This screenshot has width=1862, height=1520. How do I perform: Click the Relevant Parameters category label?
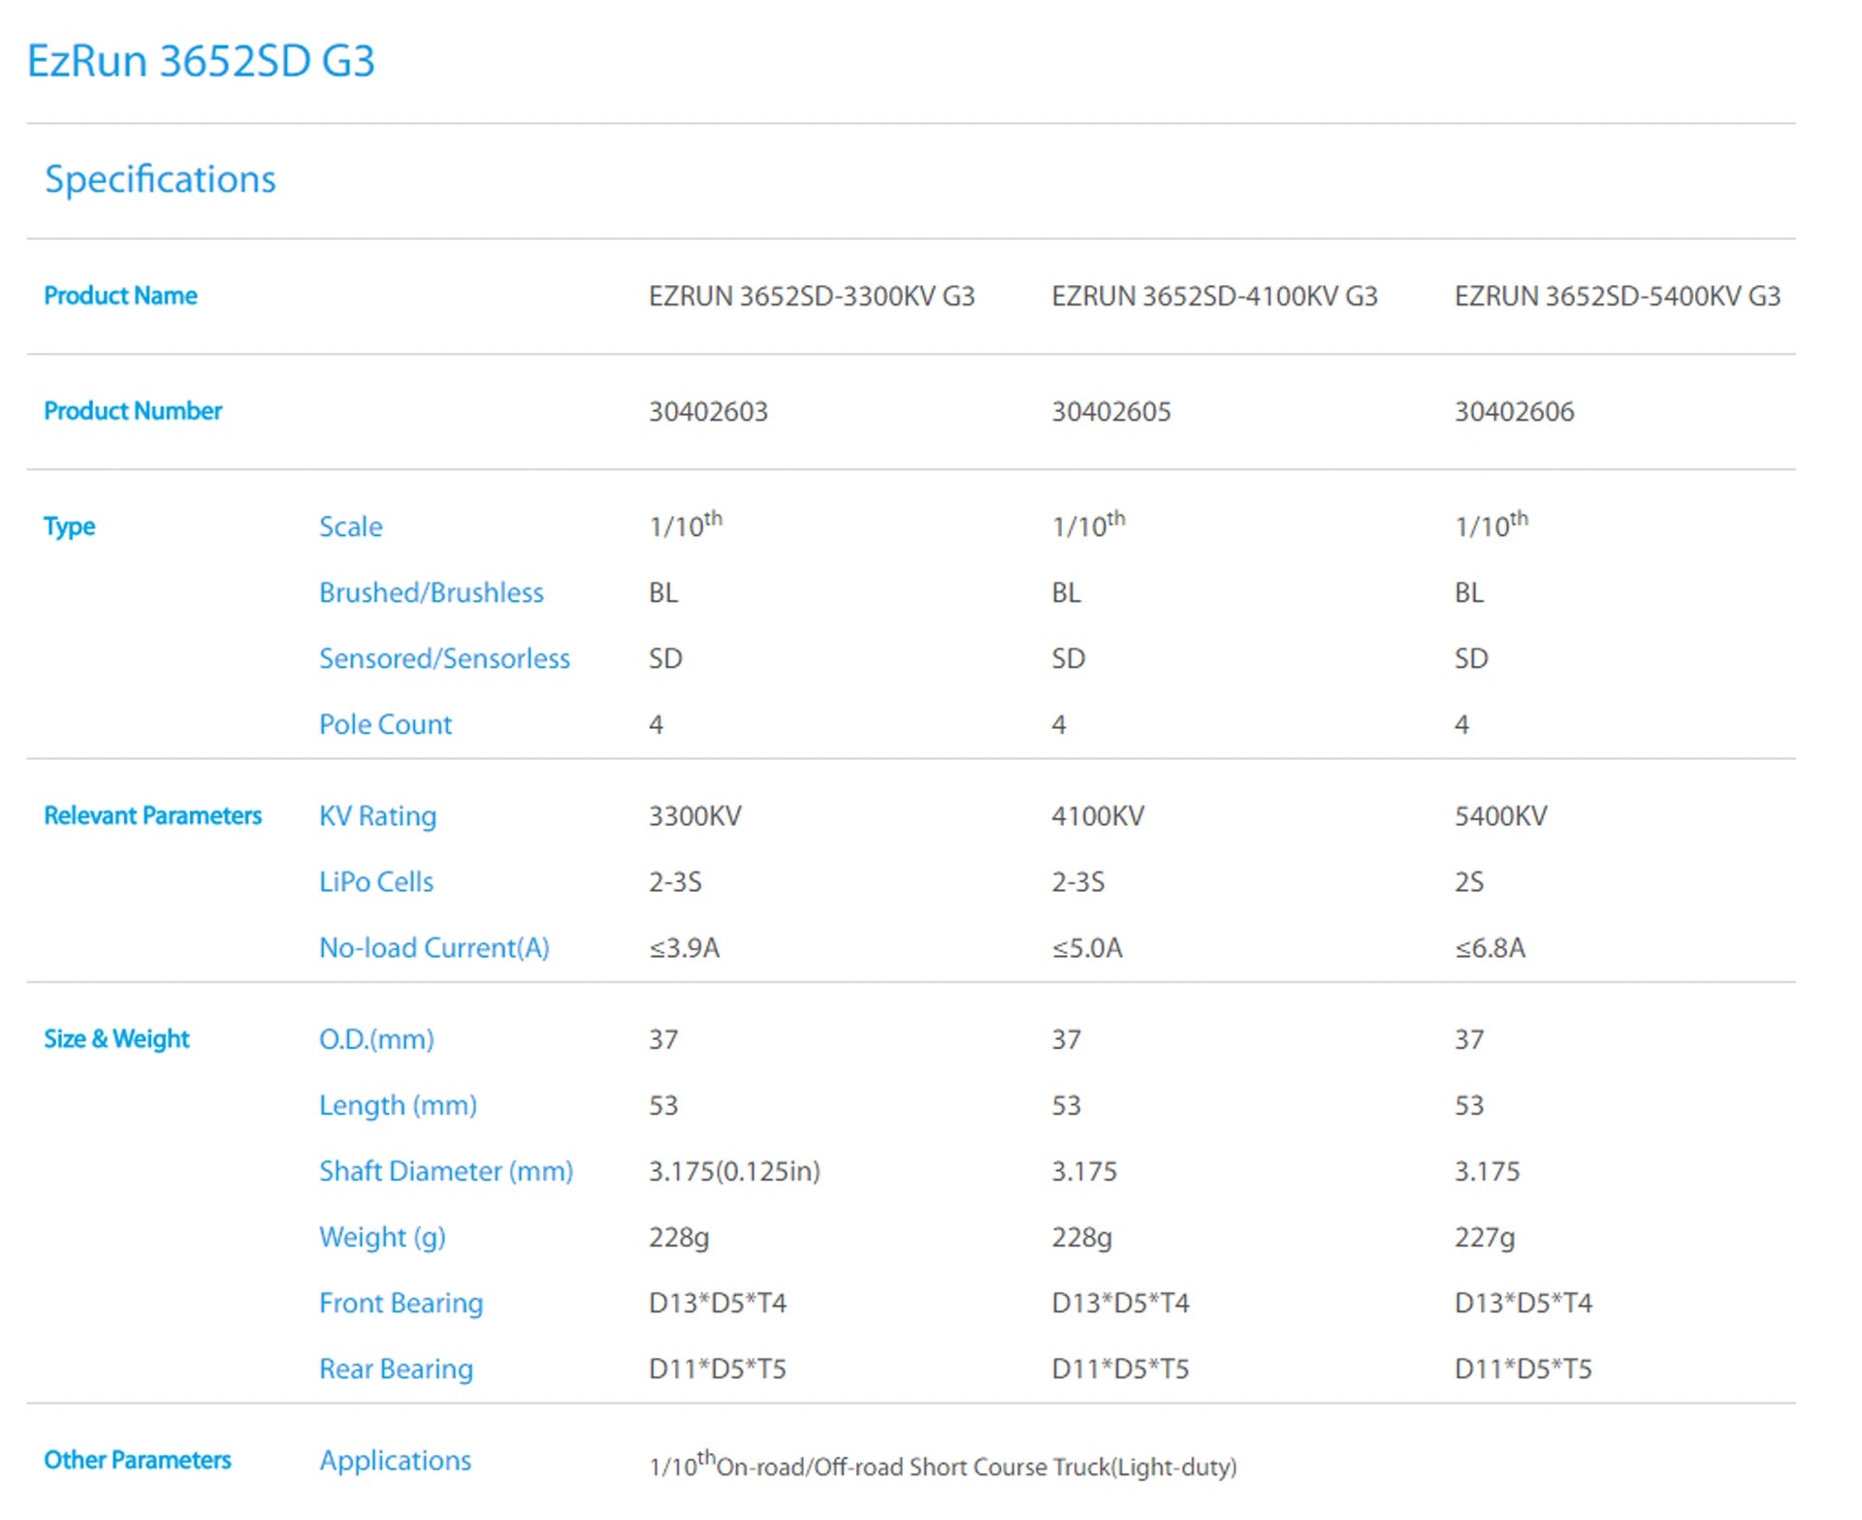click(152, 815)
